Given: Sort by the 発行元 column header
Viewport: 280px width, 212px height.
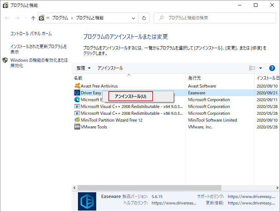Looking at the screenshot, I should pos(220,78).
